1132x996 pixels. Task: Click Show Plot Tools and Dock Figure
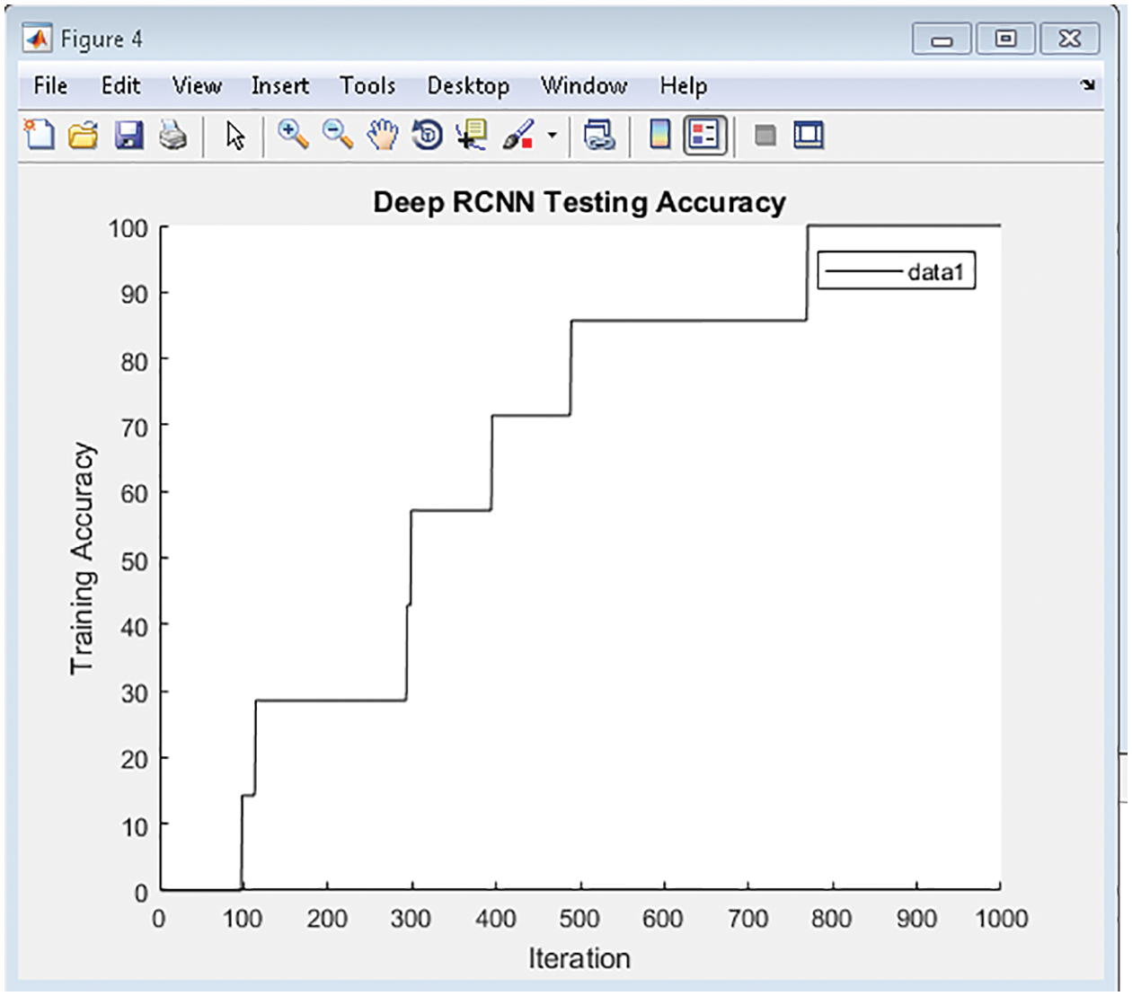click(809, 136)
